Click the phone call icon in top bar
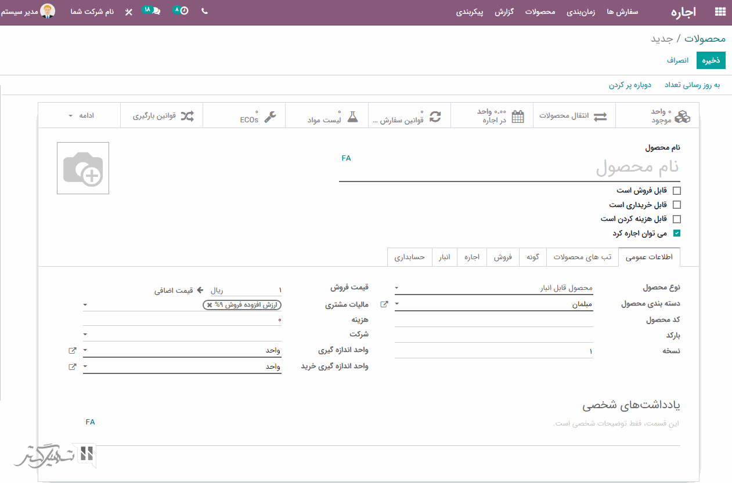This screenshot has height=483, width=732. tap(204, 11)
